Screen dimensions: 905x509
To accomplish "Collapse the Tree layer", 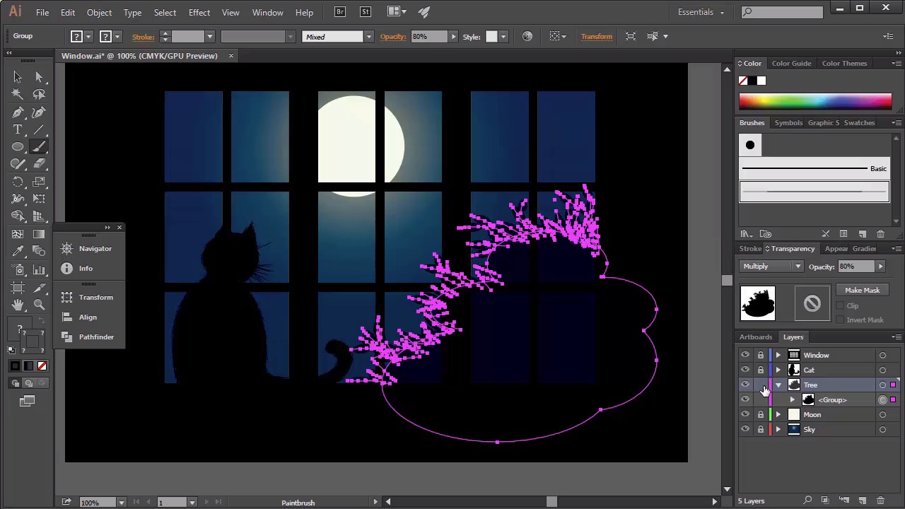I will coord(778,385).
